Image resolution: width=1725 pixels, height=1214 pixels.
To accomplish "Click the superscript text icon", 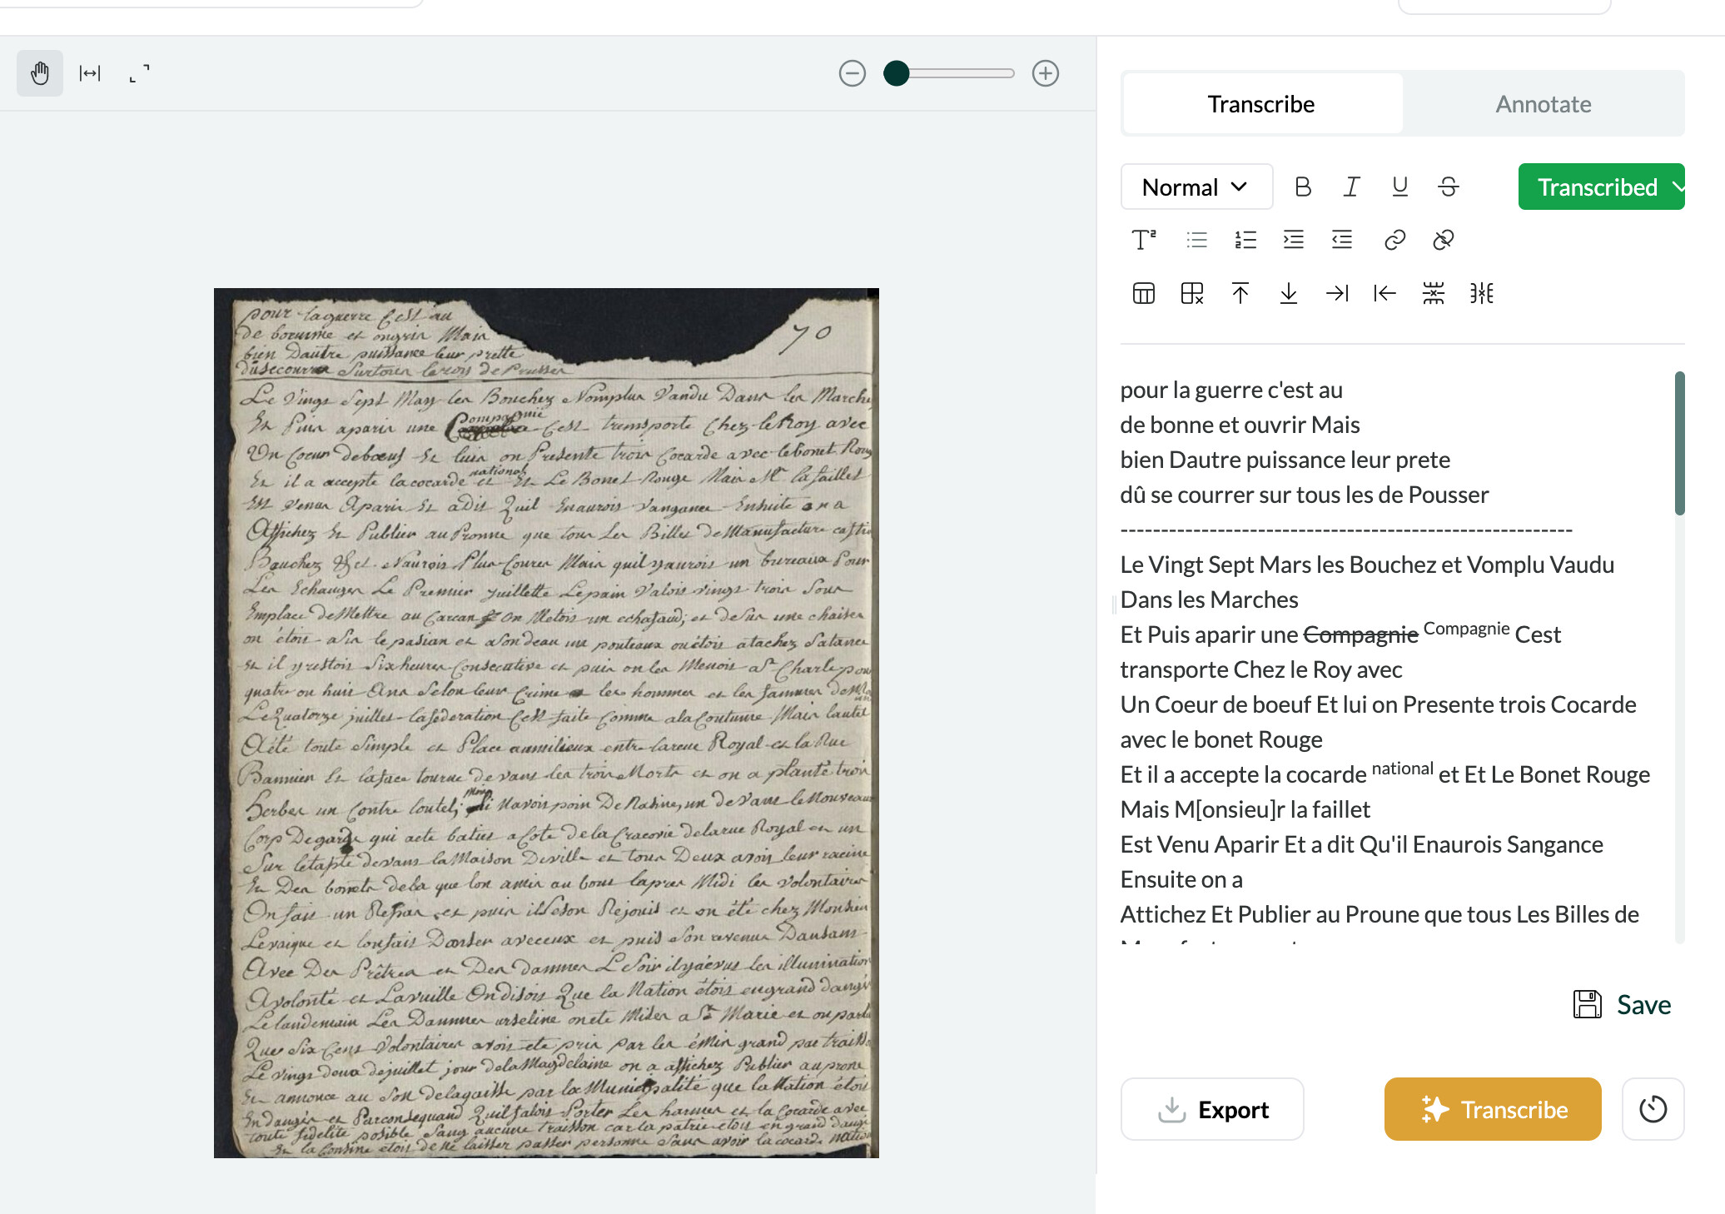I will click(x=1143, y=240).
